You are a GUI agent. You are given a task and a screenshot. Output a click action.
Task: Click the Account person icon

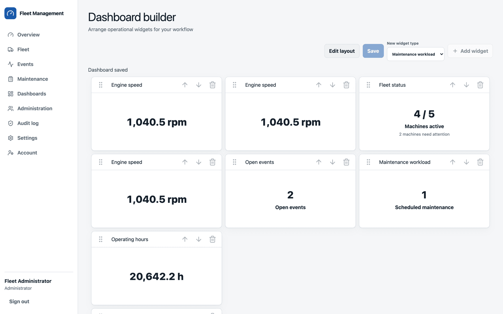(x=11, y=153)
